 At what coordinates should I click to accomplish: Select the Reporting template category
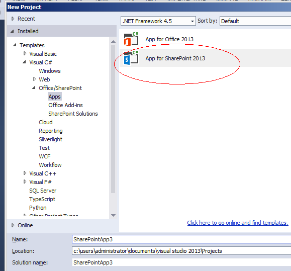pyautogui.click(x=50, y=131)
